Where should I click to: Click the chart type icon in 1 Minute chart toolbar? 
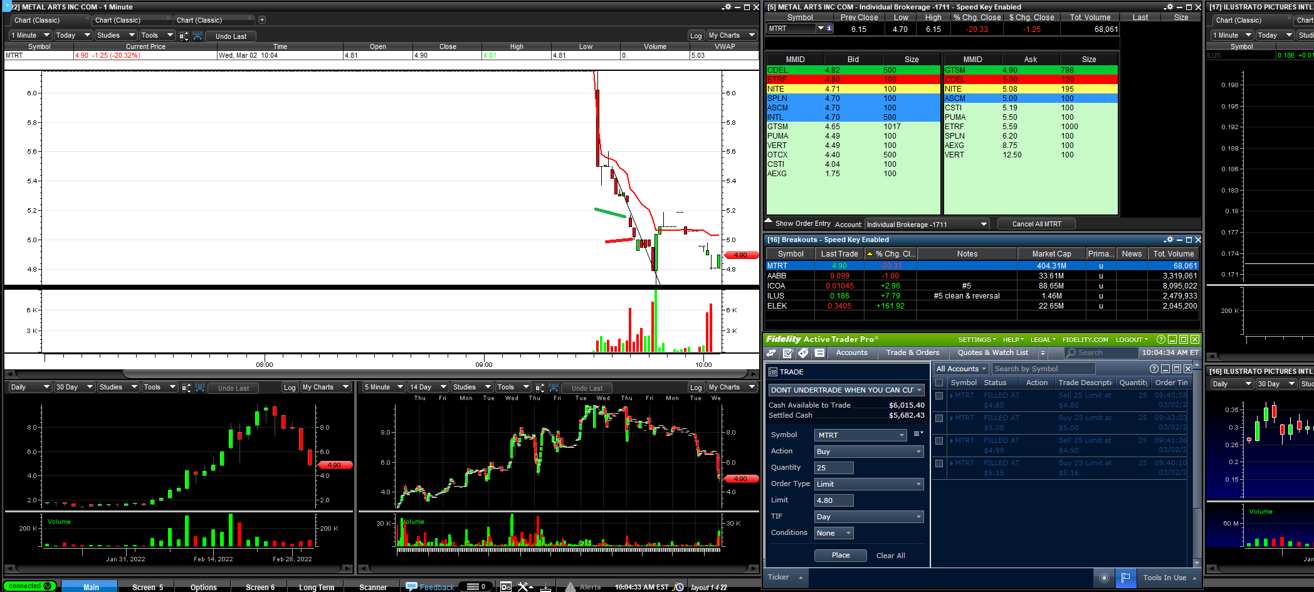(x=184, y=36)
